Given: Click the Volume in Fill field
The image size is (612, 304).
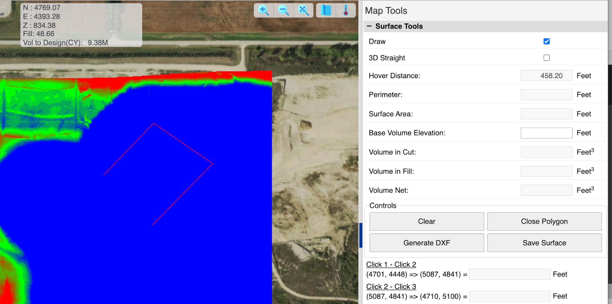Looking at the screenshot, I should tap(547, 171).
